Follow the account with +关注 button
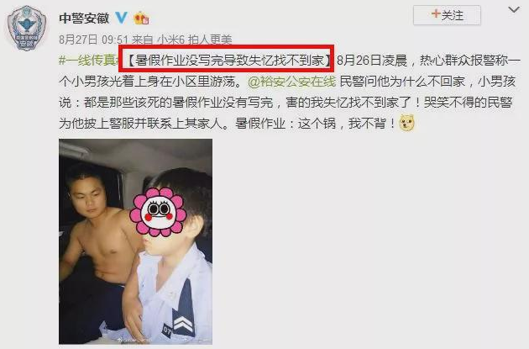529x349 pixels. coord(447,15)
